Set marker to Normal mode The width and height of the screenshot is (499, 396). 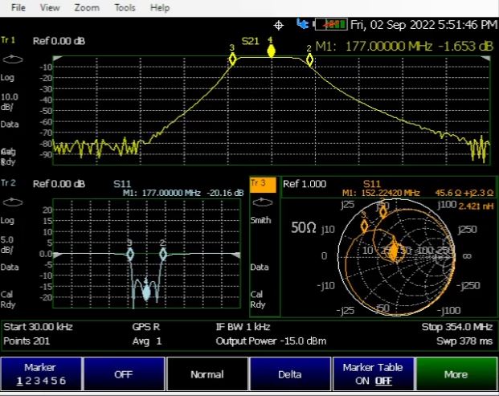coord(207,374)
